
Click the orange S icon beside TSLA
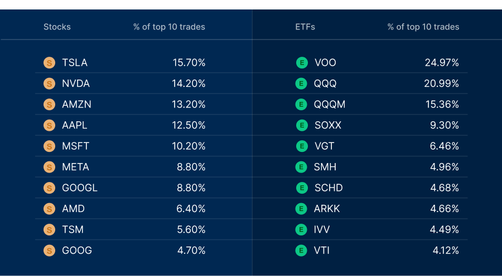coord(49,63)
